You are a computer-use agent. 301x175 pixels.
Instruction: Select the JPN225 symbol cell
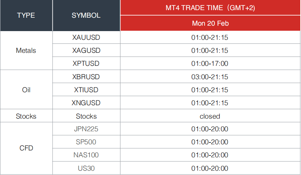click(x=86, y=129)
